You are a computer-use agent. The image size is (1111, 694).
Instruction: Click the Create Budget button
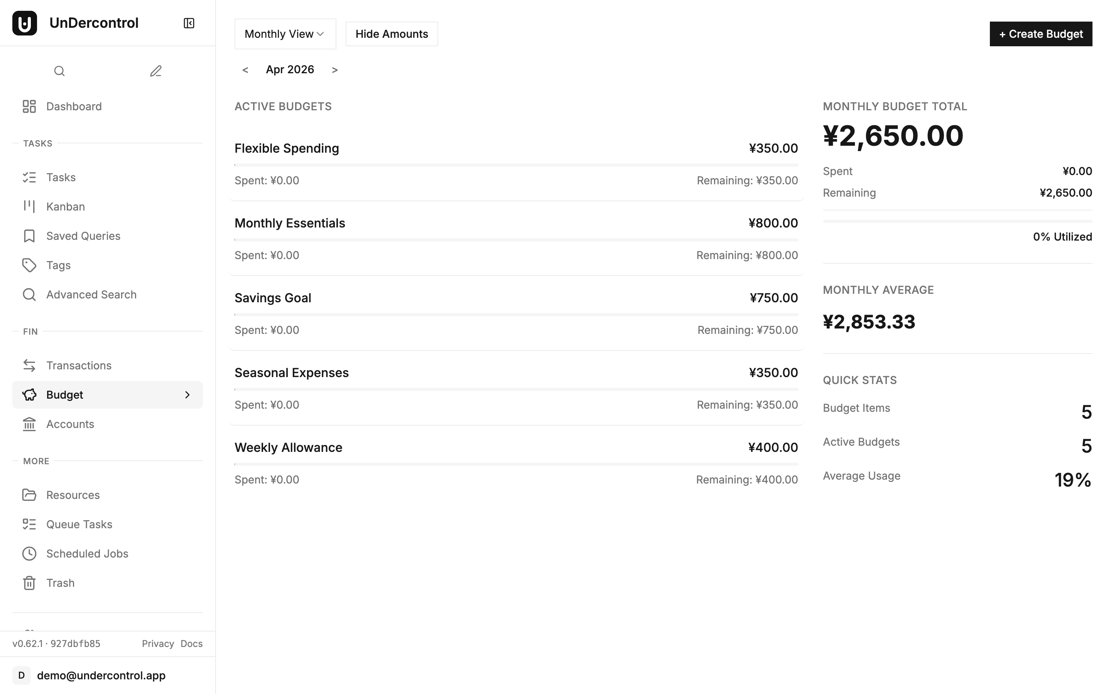coord(1040,34)
